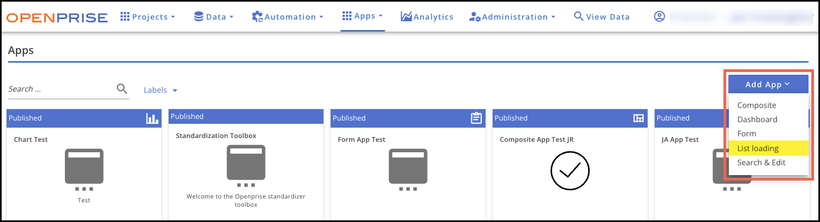Open the Data dropdown menu
The width and height of the screenshot is (820, 222).
click(x=214, y=17)
